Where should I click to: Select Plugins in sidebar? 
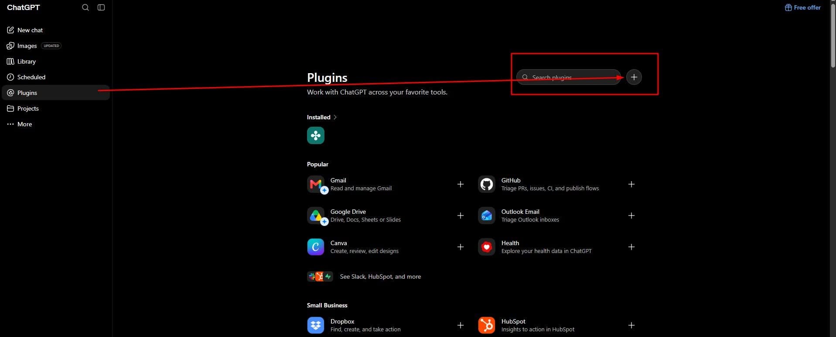pyautogui.click(x=55, y=93)
